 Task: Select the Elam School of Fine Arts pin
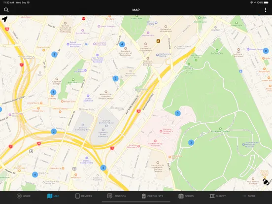point(148,58)
